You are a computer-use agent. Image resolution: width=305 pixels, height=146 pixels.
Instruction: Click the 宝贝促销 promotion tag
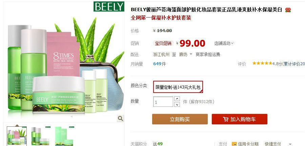[x=163, y=43]
